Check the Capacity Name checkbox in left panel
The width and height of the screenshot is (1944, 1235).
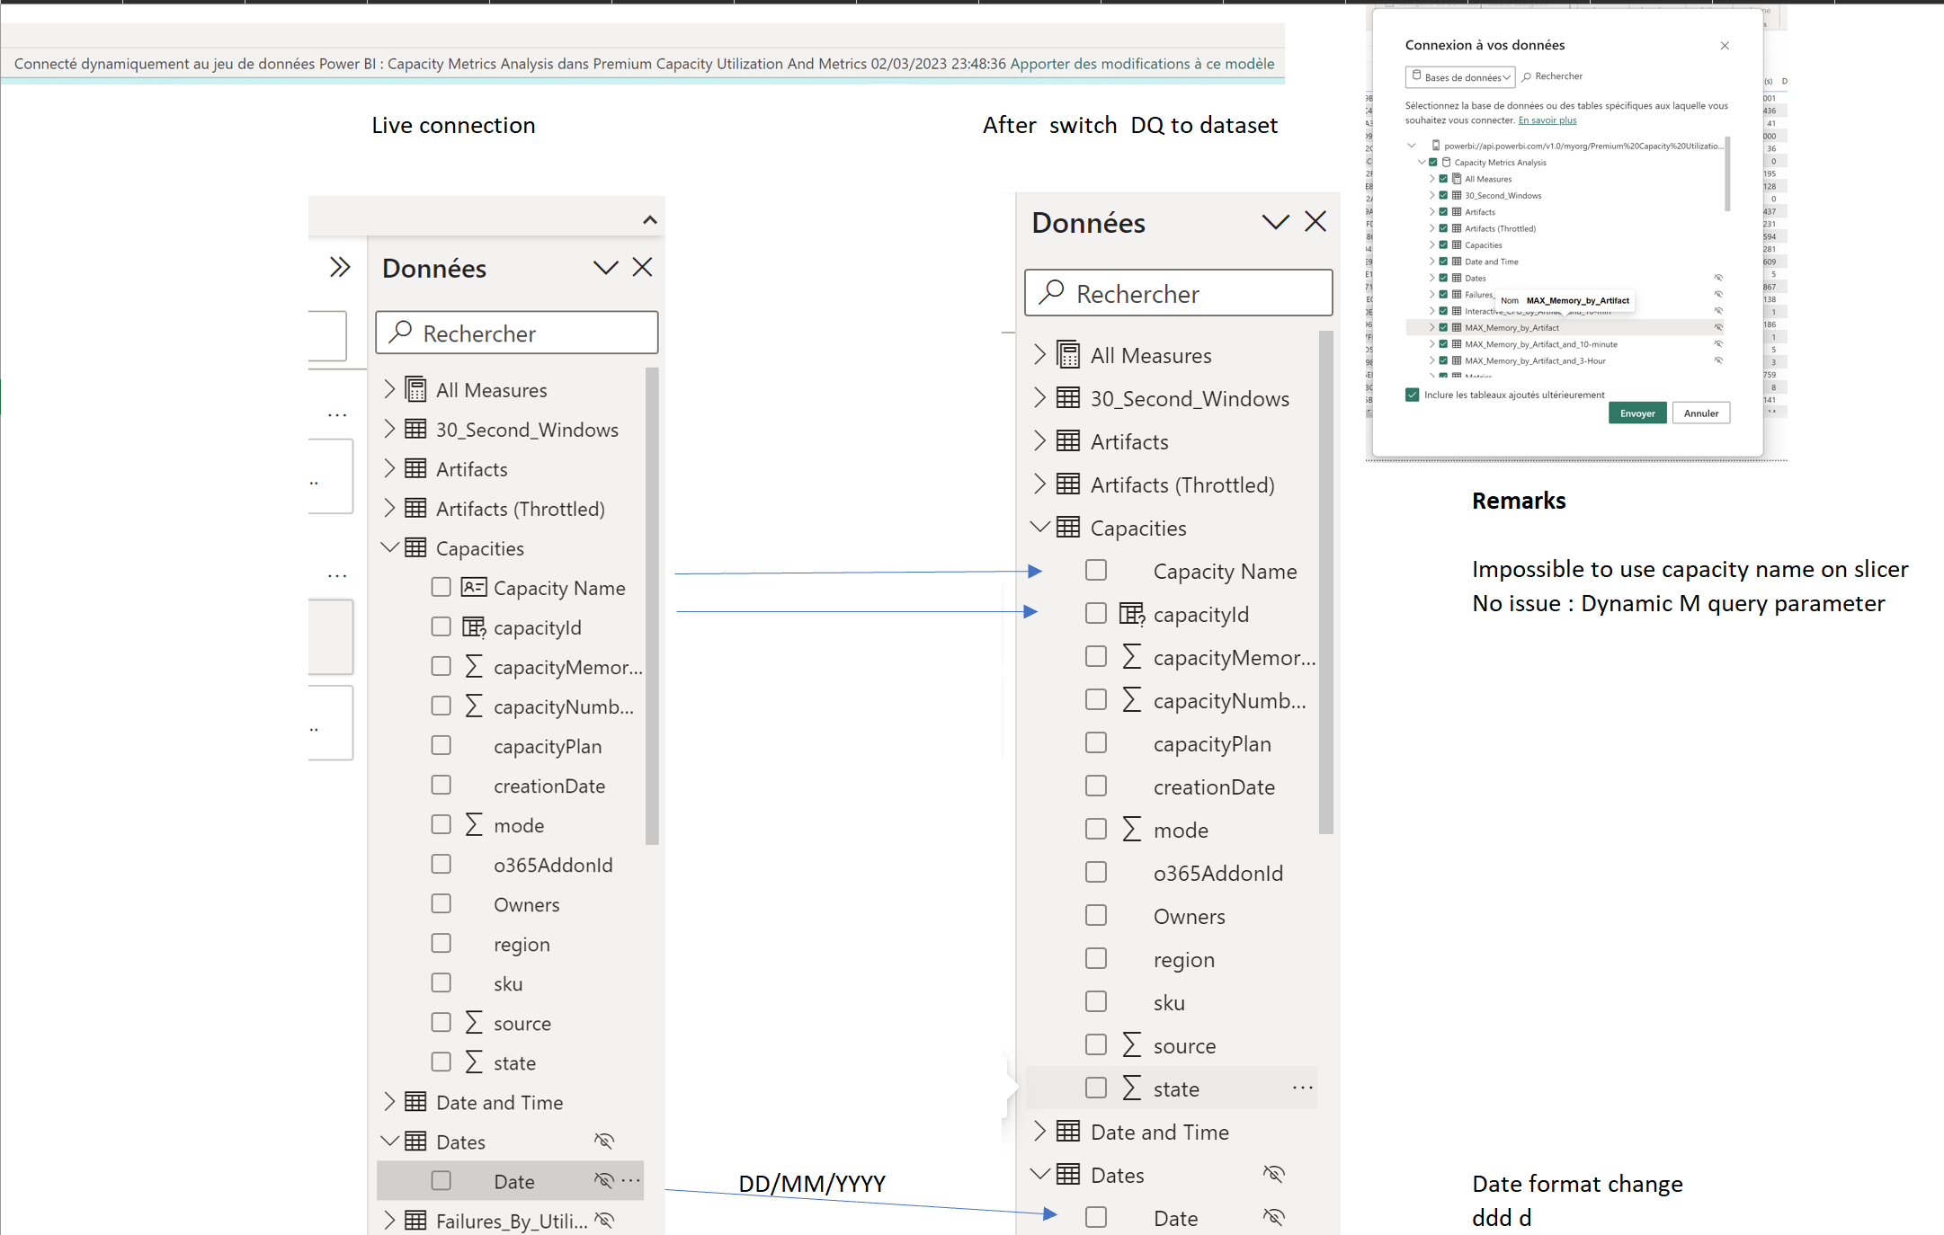[x=441, y=587]
